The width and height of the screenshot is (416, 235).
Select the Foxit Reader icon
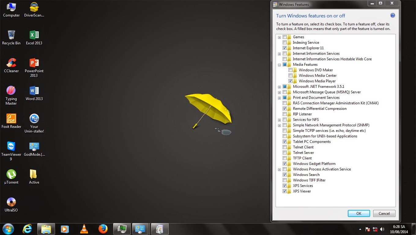(11, 121)
